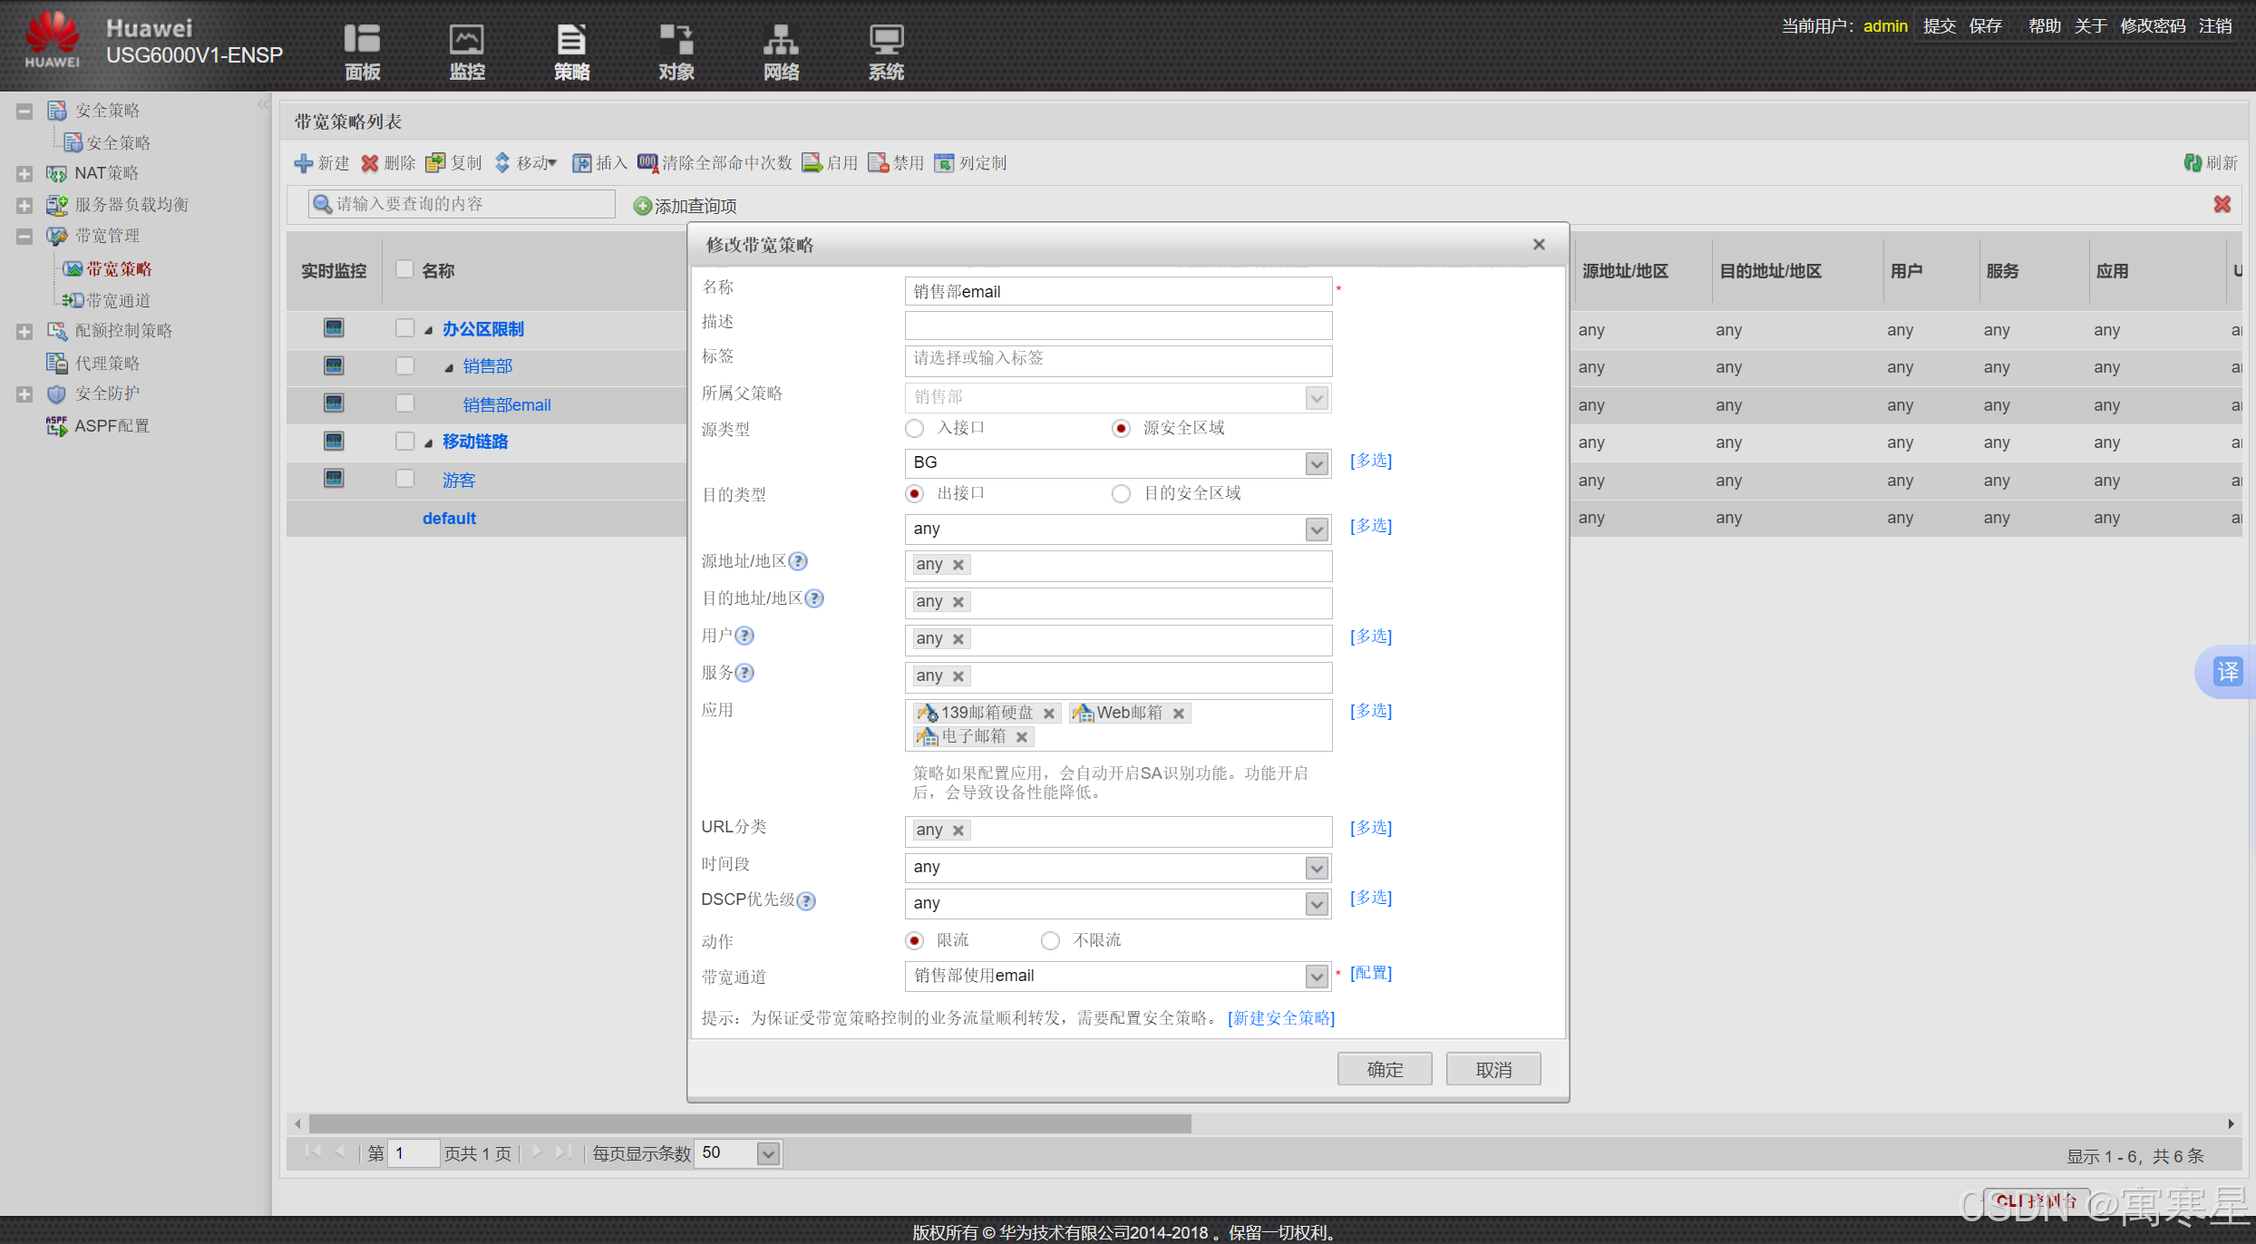The image size is (2256, 1244).
Task: Tick the 名称 header select-all checkbox
Action: (404, 269)
